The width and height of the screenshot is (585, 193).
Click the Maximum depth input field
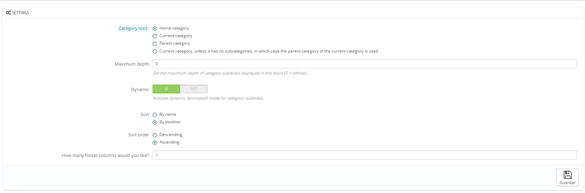tap(365, 64)
